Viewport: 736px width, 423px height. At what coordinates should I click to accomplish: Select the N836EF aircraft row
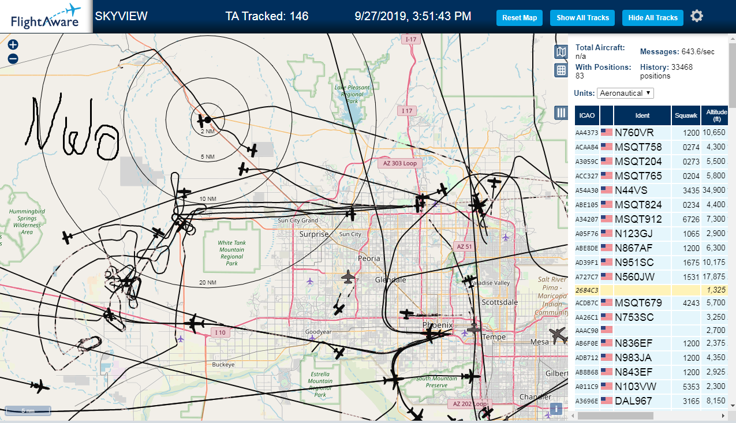(x=651, y=343)
